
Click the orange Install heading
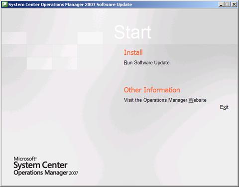133,52
